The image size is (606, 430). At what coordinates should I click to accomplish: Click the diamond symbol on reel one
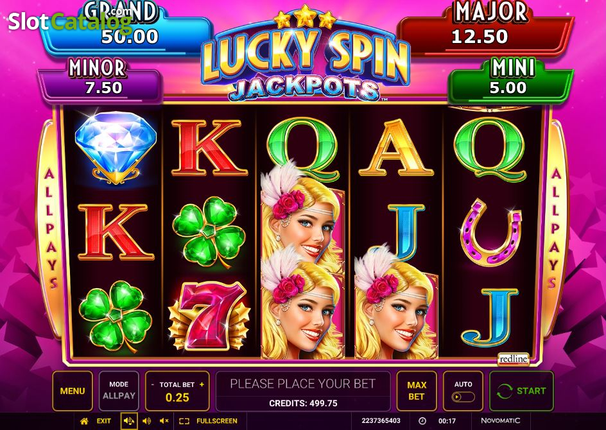click(x=116, y=148)
